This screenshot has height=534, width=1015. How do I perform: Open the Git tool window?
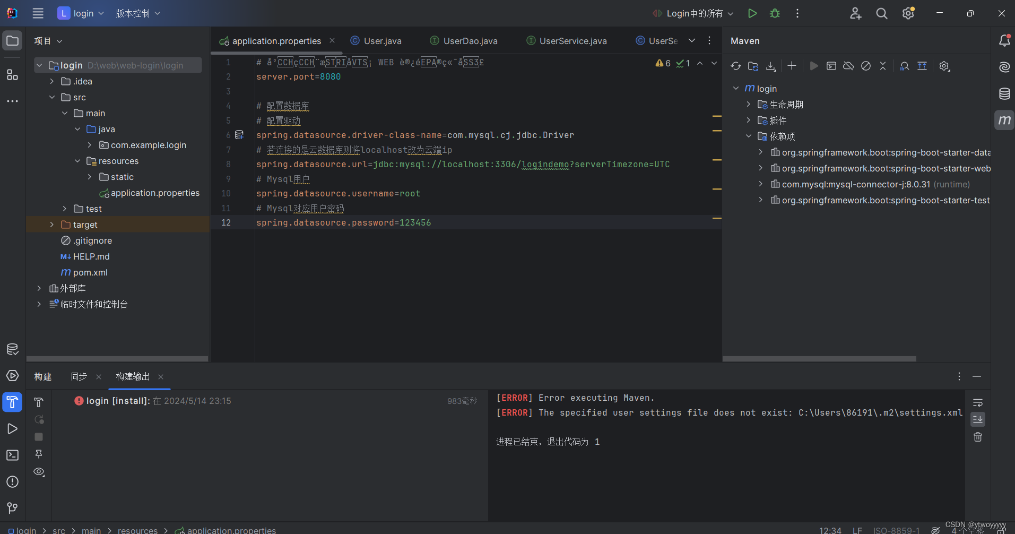[x=12, y=508]
